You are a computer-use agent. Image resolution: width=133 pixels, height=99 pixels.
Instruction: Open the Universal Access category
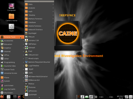point(12,73)
